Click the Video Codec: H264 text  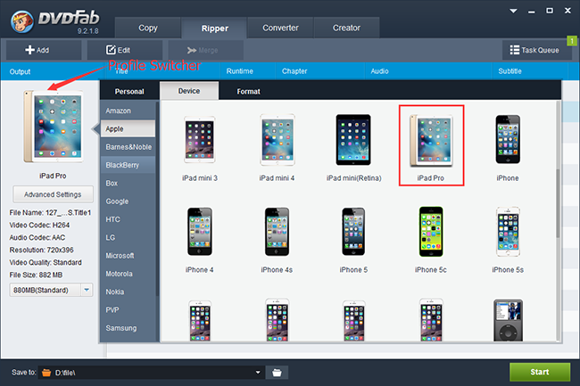point(39,225)
